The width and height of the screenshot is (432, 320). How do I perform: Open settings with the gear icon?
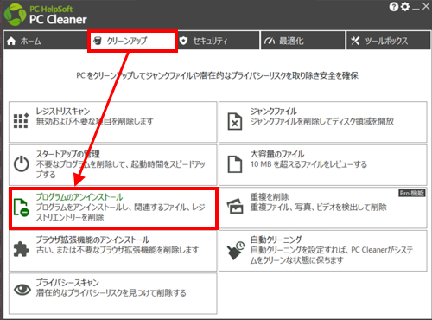point(405,7)
